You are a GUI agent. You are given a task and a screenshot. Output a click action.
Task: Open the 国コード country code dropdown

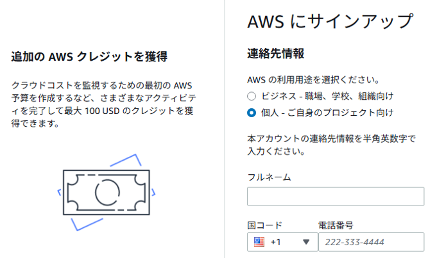(282, 242)
